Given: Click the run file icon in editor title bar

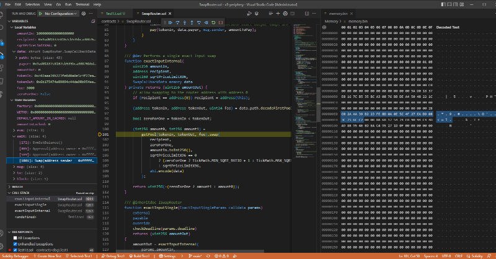Looking at the screenshot, I should tap(249, 14).
